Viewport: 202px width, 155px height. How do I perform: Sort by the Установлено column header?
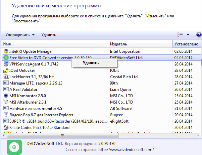point(187,44)
